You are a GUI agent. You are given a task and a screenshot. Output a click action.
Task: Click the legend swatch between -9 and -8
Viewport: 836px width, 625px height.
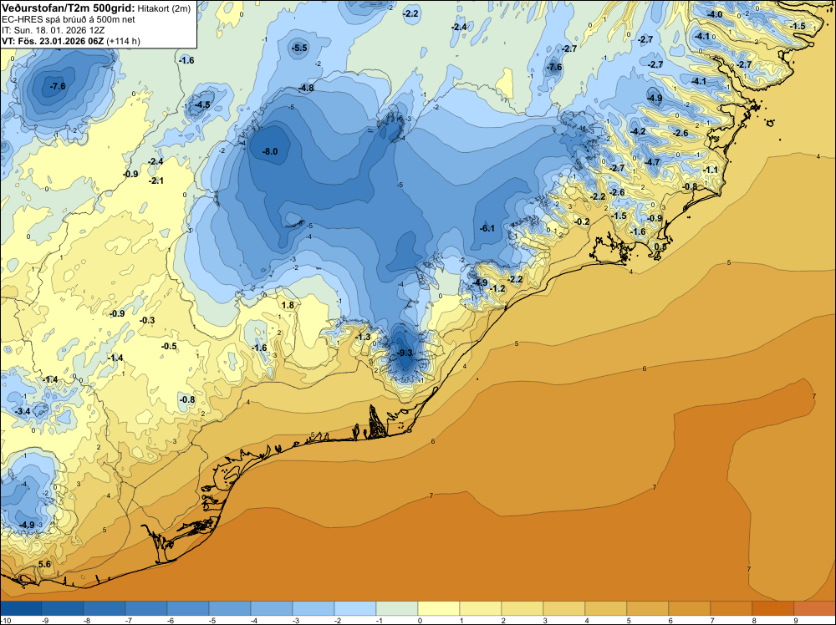[63, 608]
